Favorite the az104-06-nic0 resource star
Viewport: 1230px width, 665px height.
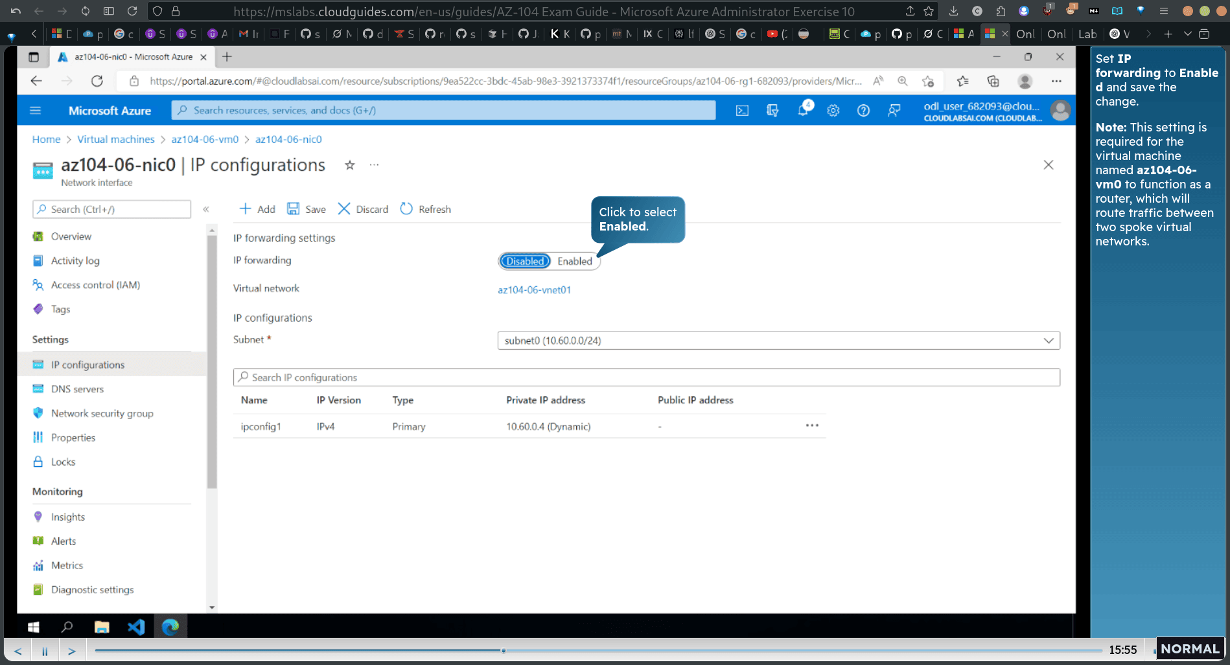350,165
